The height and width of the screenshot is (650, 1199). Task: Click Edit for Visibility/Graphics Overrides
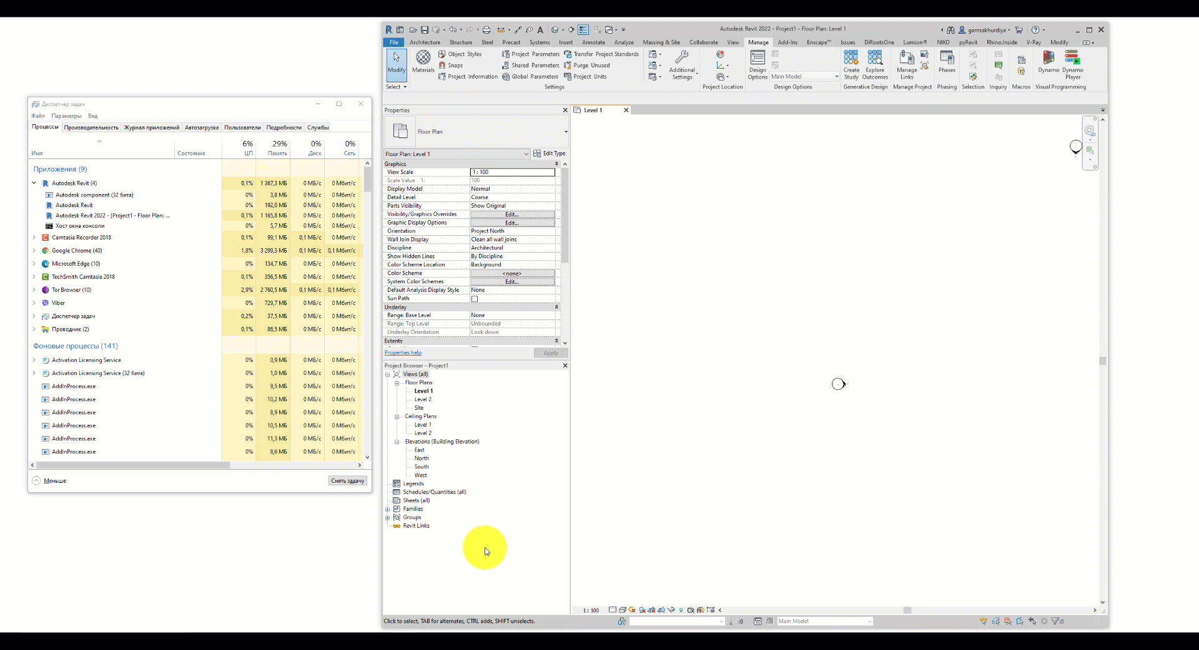(512, 215)
